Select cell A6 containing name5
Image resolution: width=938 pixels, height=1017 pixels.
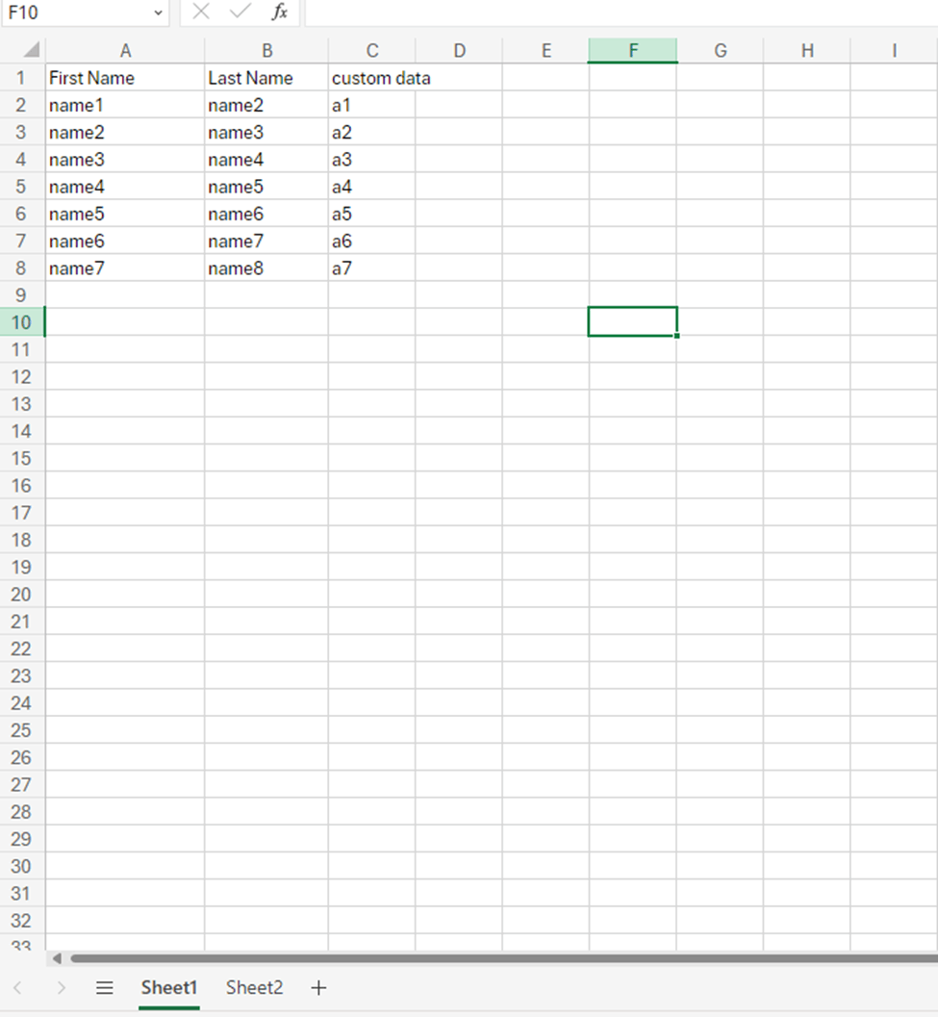coord(125,214)
